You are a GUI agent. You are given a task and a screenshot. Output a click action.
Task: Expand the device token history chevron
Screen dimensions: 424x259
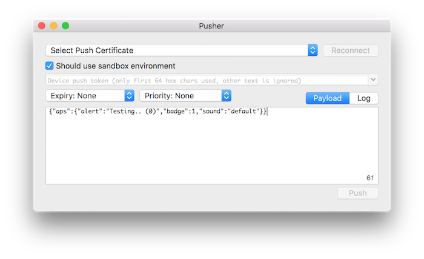tap(373, 80)
